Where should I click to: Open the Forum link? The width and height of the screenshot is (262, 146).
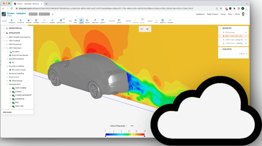click(223, 14)
